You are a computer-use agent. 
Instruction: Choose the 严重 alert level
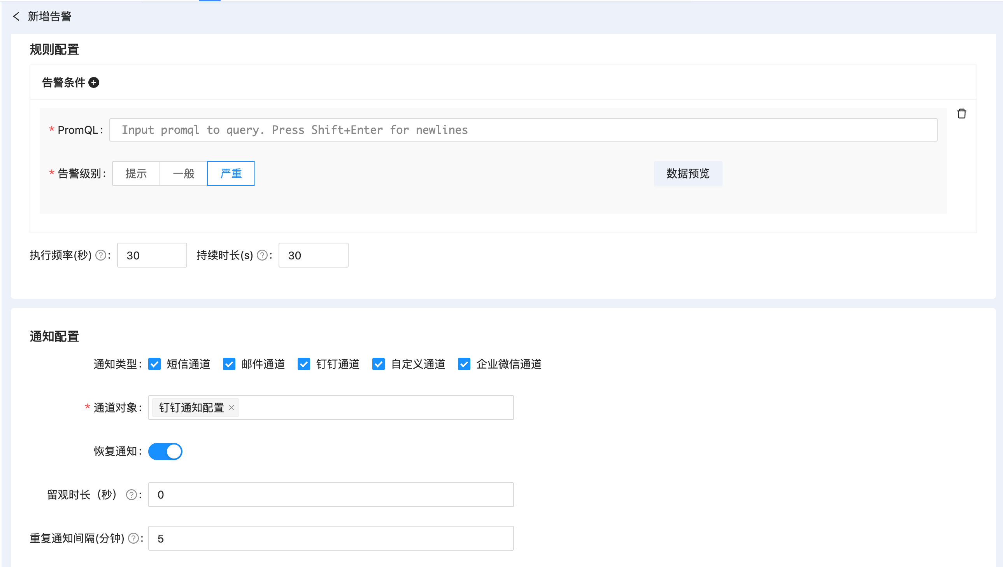click(231, 174)
